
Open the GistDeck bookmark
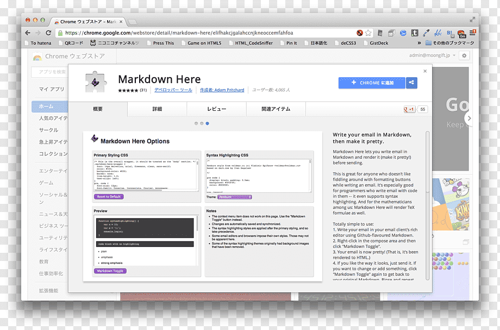(376, 43)
